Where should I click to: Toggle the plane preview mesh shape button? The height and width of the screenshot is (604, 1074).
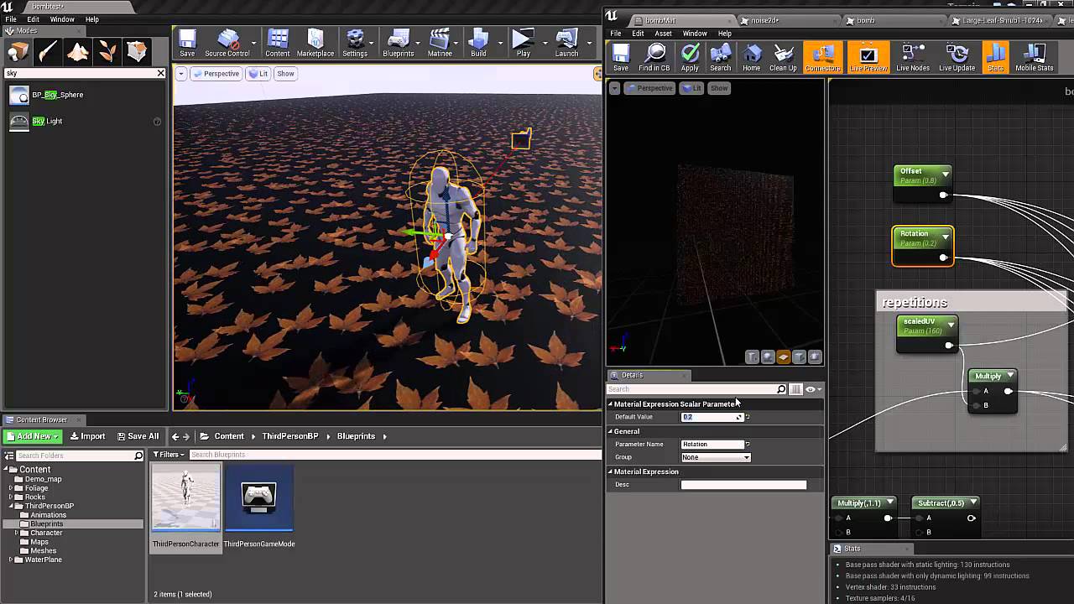tap(783, 357)
